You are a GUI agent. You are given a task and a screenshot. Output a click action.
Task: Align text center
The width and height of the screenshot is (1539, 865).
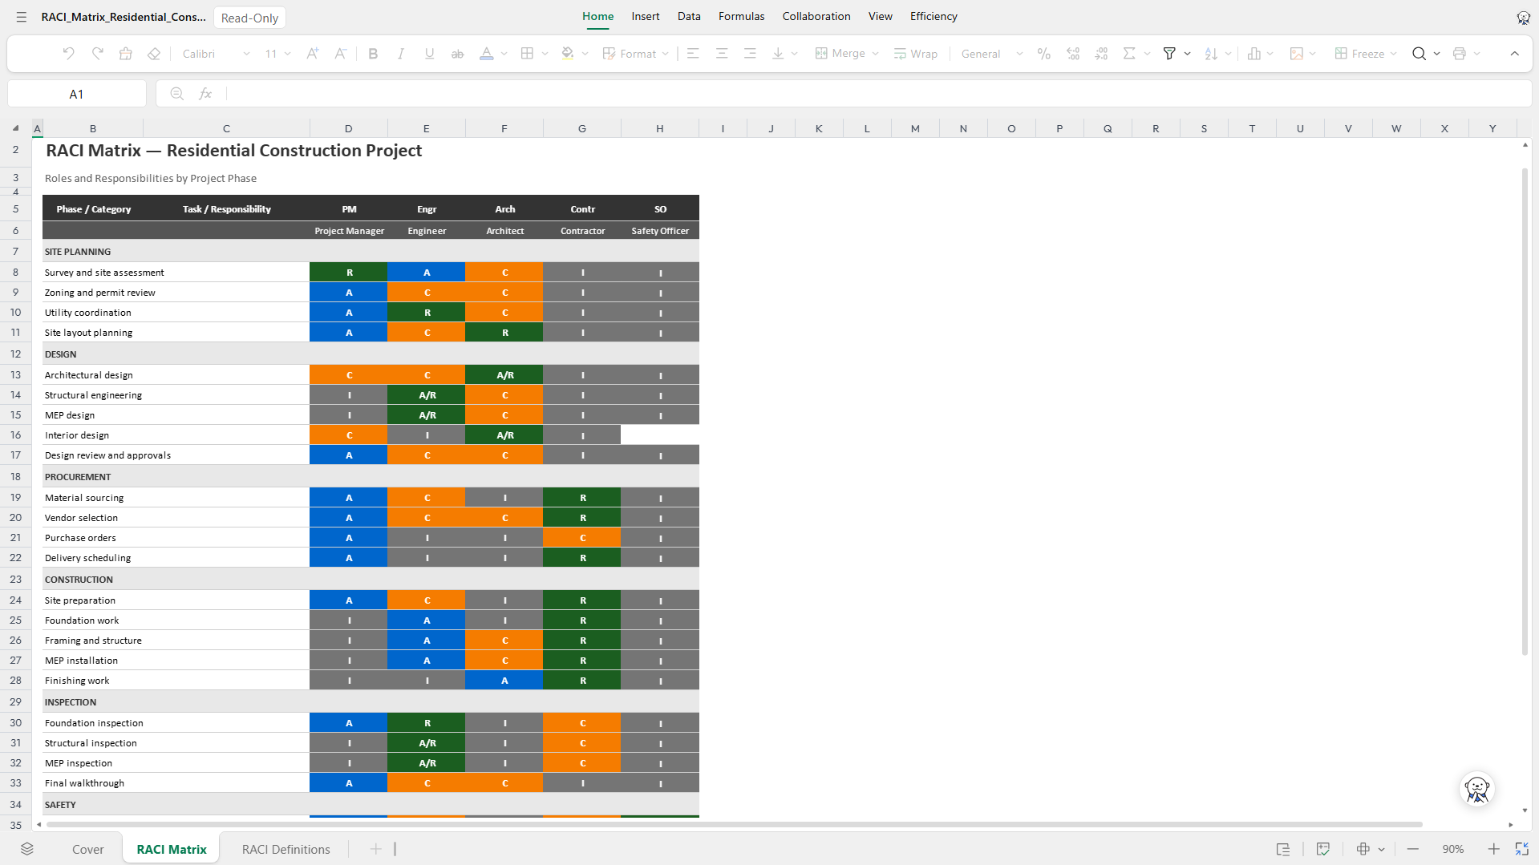[x=722, y=54]
